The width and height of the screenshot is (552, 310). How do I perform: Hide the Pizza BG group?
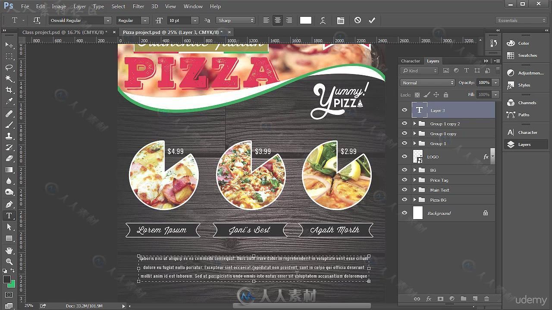click(x=405, y=200)
